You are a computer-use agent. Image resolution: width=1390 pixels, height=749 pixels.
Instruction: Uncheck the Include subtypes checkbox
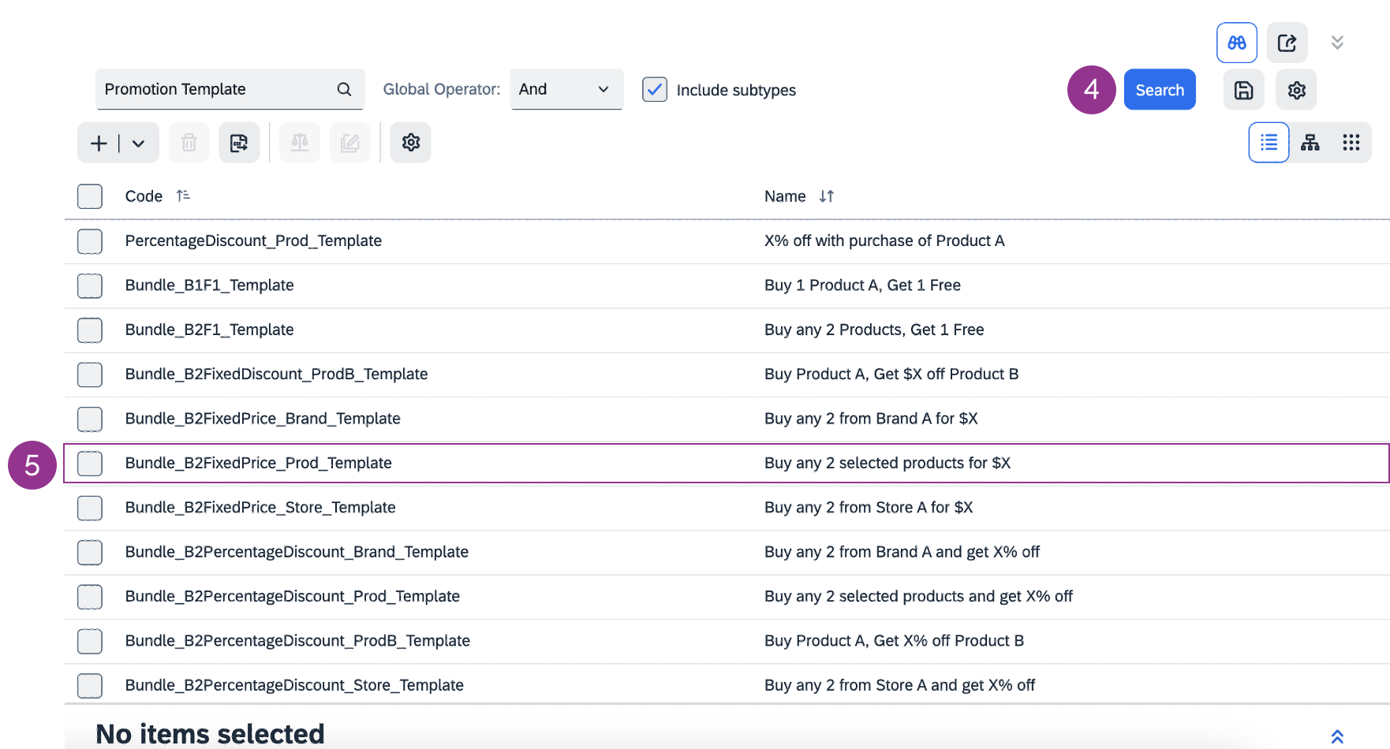[x=655, y=90]
